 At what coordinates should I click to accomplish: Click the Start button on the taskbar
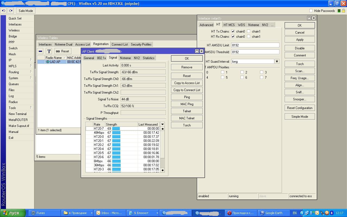point(13,213)
